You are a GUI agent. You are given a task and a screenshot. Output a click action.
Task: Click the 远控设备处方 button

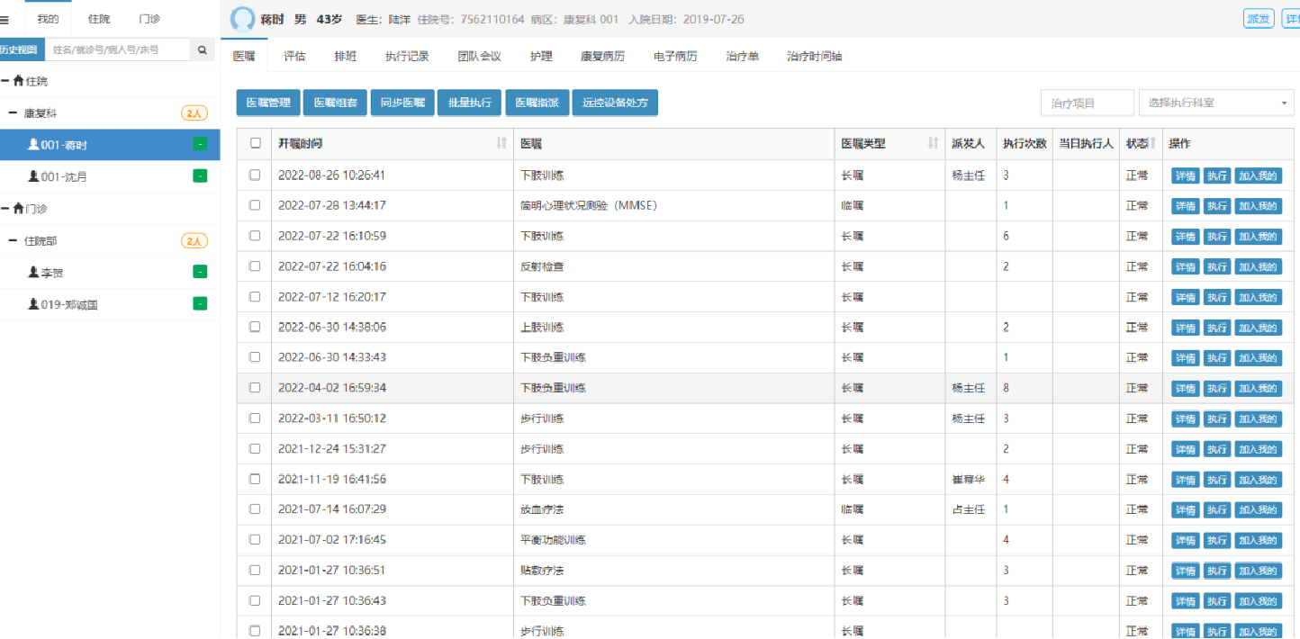click(x=615, y=103)
